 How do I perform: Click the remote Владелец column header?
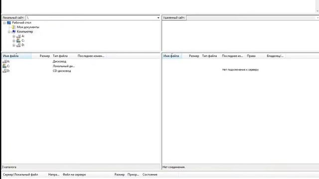(x=275, y=56)
